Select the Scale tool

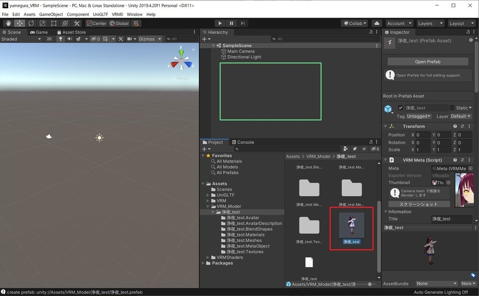click(x=42, y=23)
